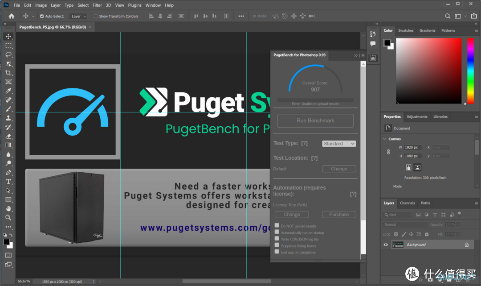Open the Plugins menu

135,5
